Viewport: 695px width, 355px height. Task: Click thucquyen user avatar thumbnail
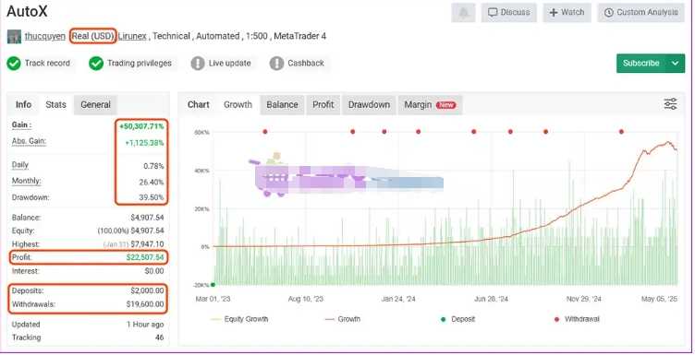[14, 36]
